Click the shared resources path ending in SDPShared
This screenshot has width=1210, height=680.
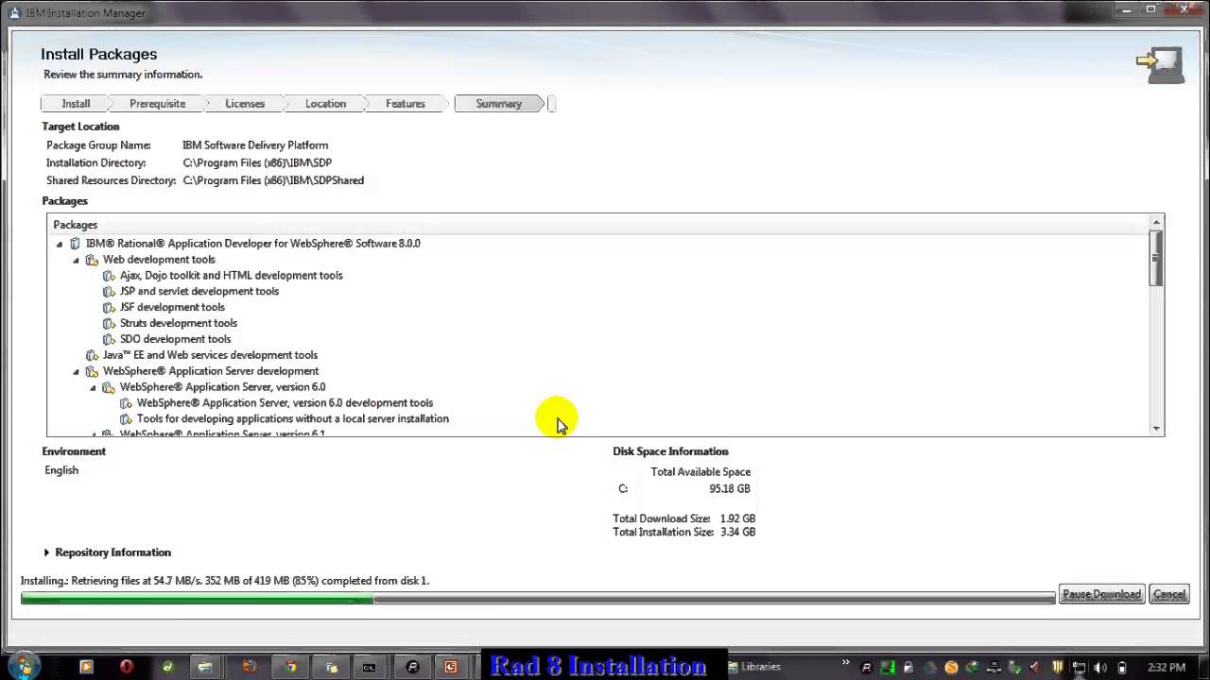273,180
